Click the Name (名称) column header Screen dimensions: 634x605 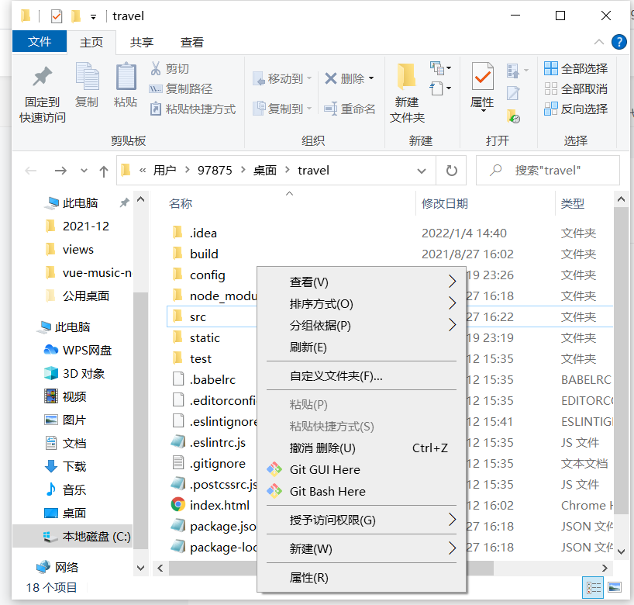point(181,203)
